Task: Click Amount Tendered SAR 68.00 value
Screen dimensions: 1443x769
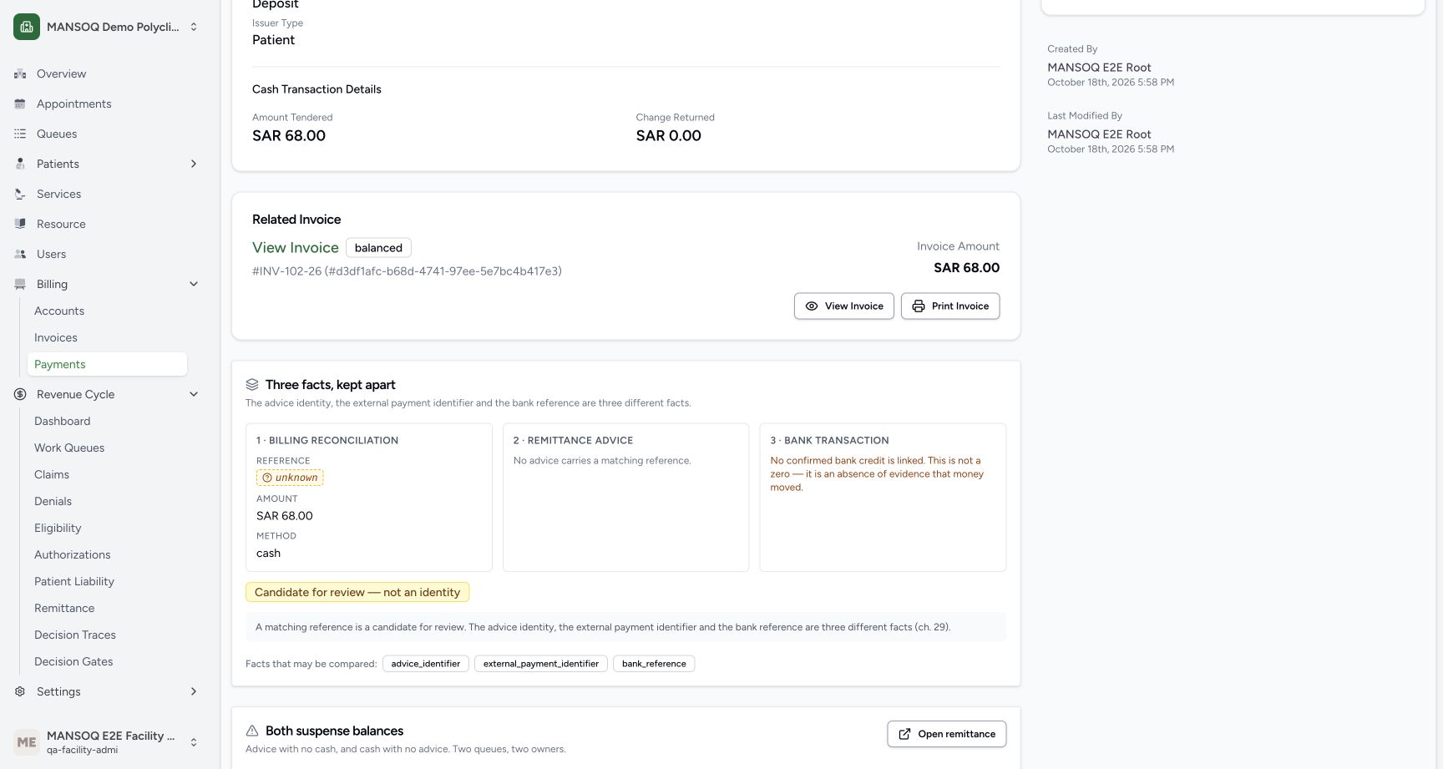Action: click(x=289, y=135)
